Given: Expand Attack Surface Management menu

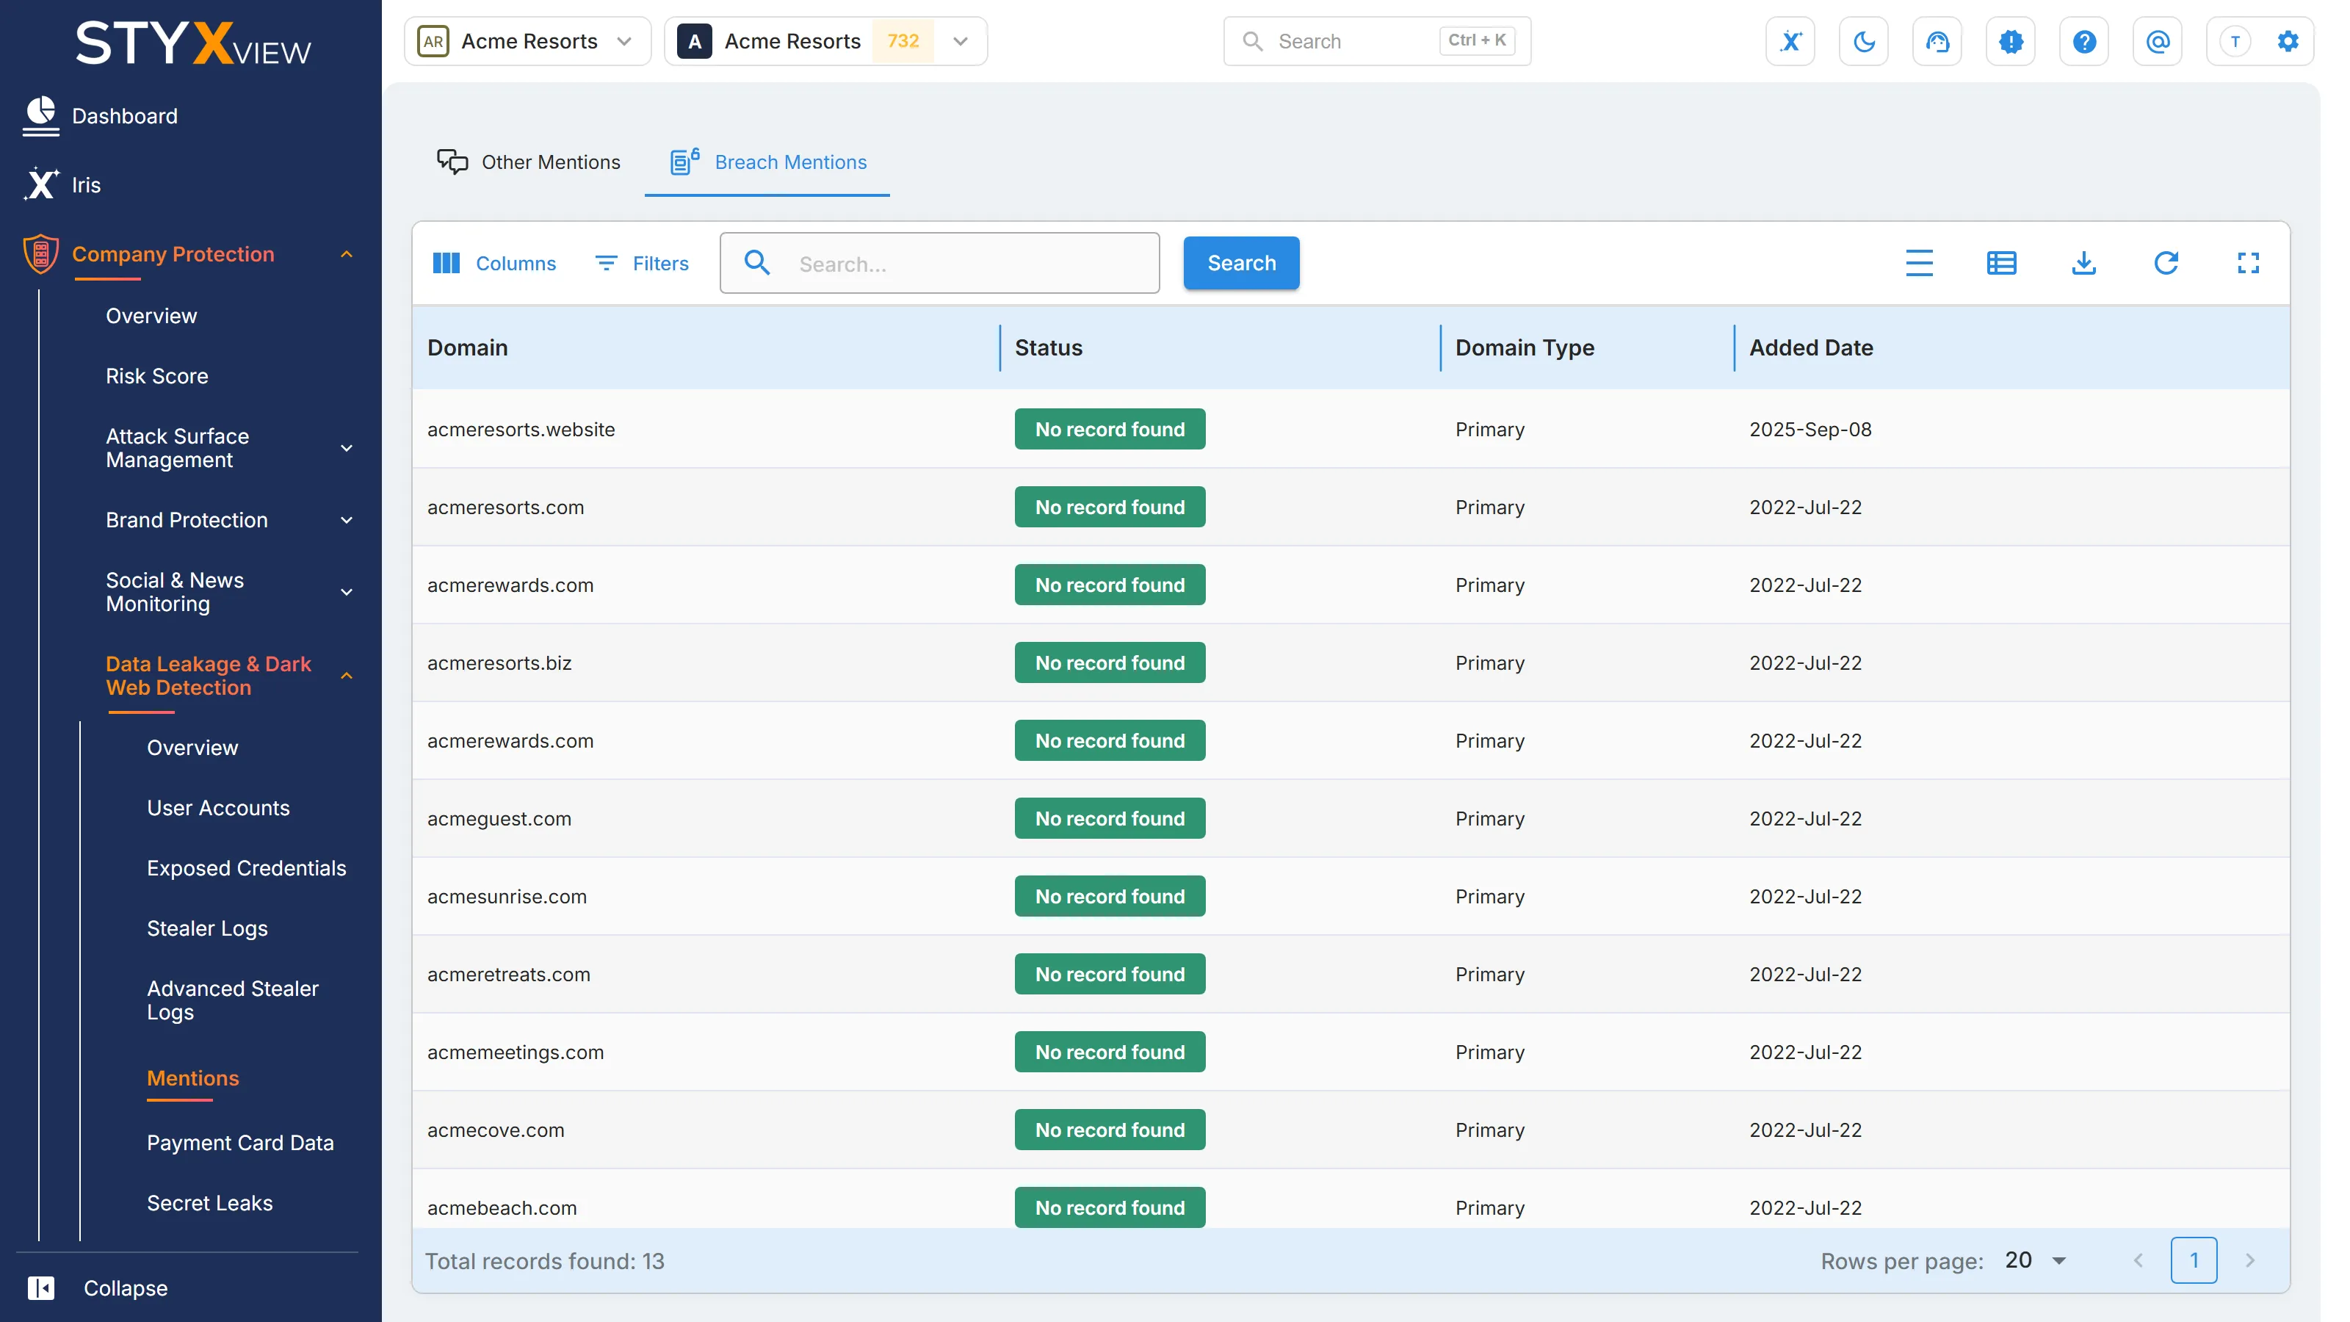Looking at the screenshot, I should point(346,448).
